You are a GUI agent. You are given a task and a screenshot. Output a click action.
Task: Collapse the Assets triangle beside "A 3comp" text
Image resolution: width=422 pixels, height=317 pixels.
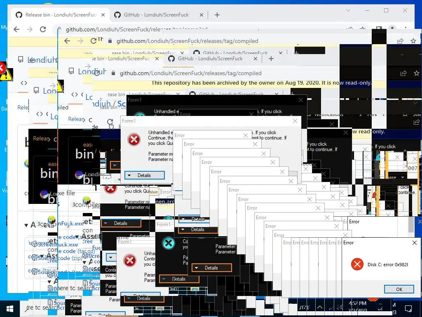coord(26,225)
